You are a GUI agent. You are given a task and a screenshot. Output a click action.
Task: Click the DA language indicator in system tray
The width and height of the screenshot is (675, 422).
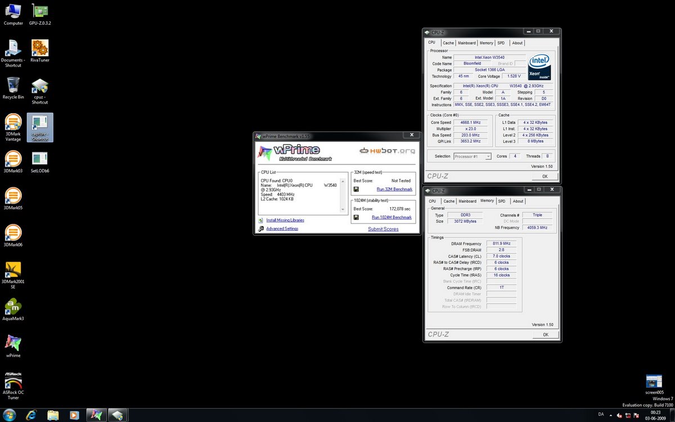click(601, 414)
